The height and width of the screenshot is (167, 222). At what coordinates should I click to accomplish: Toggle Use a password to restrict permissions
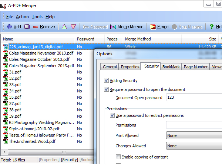[112, 115]
